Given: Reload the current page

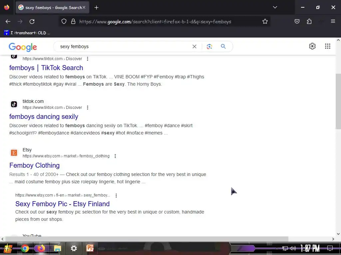Looking at the screenshot, I should click(x=32, y=22).
